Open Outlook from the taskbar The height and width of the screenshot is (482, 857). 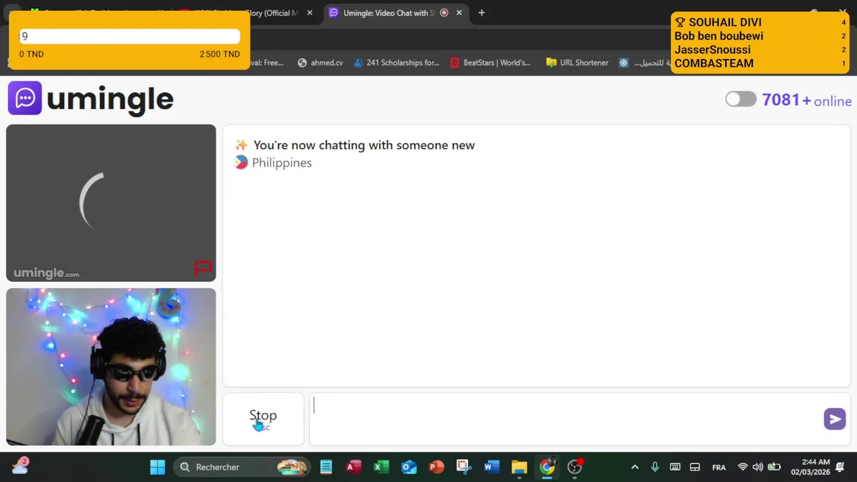point(409,467)
